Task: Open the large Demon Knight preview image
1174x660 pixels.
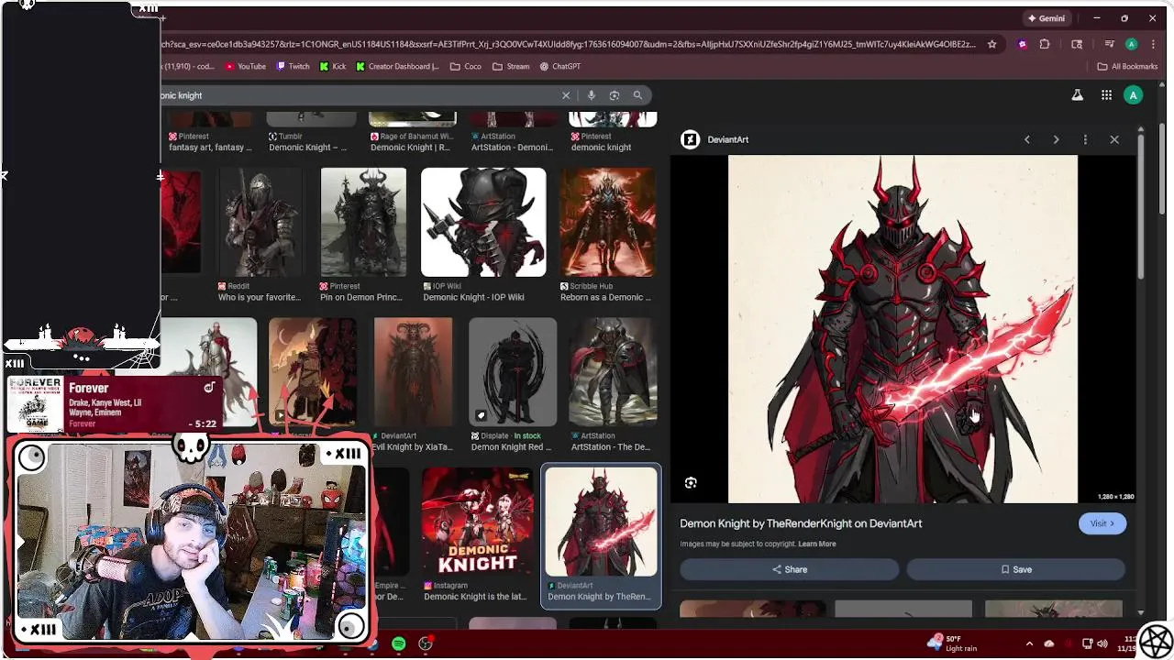Action: (x=903, y=329)
